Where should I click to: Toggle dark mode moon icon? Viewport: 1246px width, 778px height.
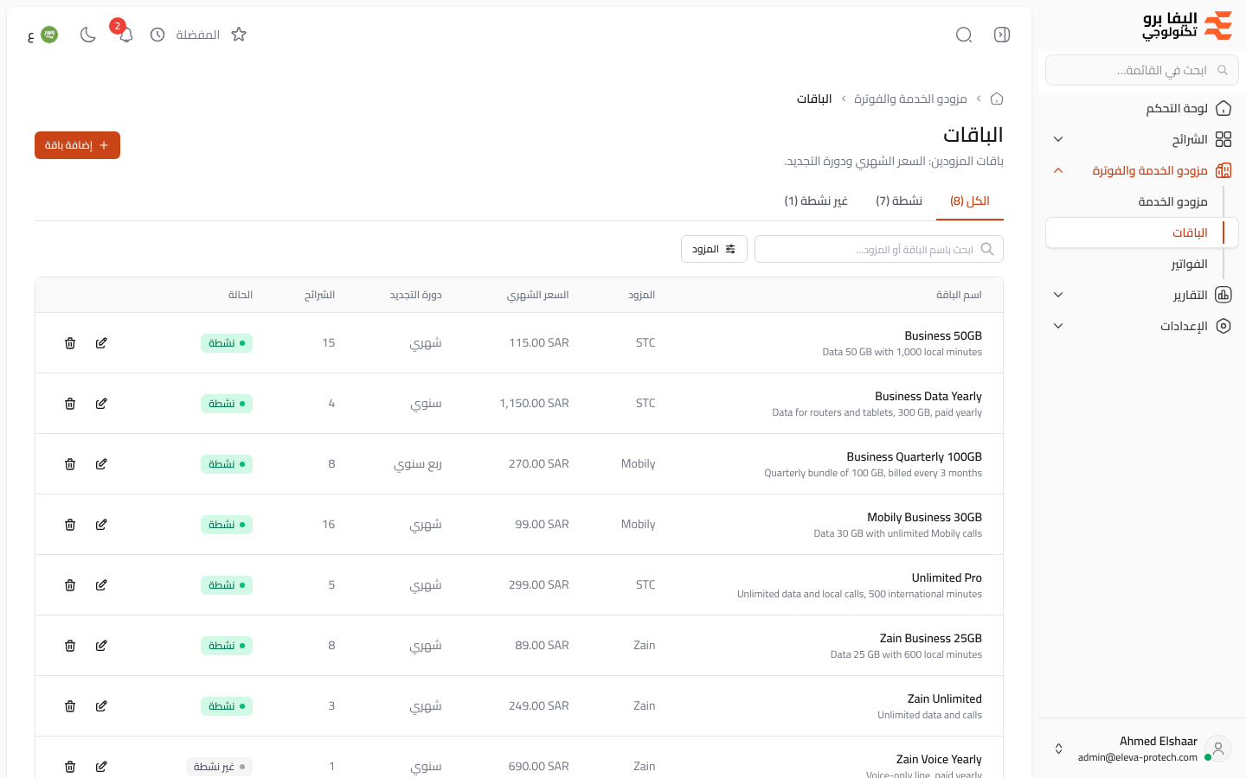(88, 35)
